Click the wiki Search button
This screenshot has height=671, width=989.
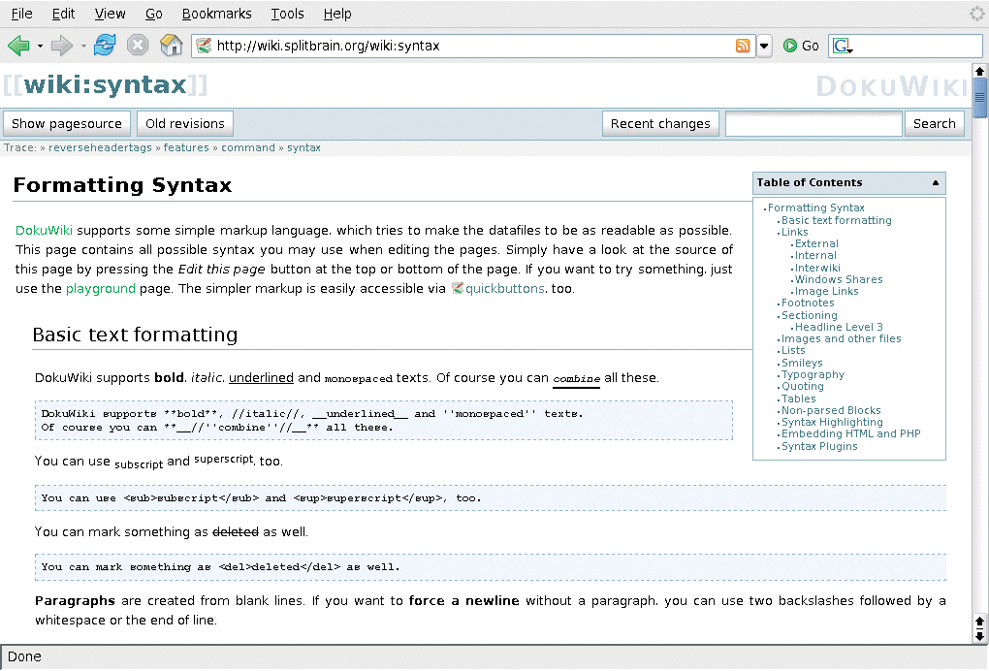pyautogui.click(x=934, y=123)
